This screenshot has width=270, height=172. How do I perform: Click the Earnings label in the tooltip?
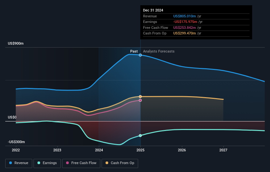pos(150,22)
